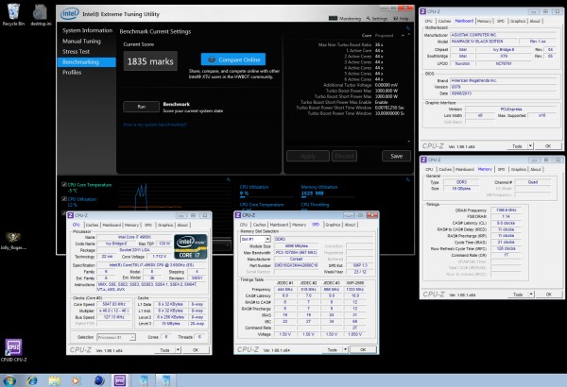This screenshot has width=567, height=387.
Task: Toggle CPU Core Temperature graph checkbox
Action: pyautogui.click(x=64, y=185)
